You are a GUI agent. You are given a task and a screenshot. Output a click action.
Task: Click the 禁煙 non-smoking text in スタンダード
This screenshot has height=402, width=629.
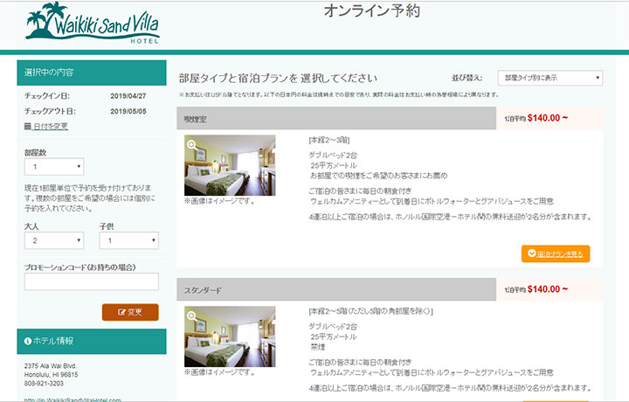pyautogui.click(x=317, y=347)
